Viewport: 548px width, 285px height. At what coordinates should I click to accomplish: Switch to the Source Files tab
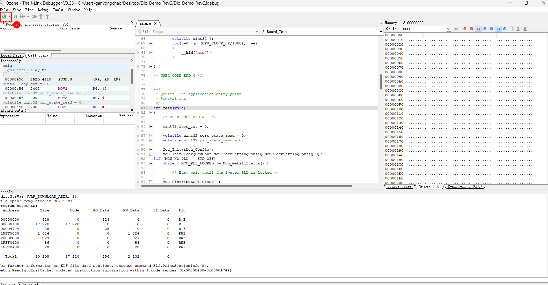tap(400, 186)
